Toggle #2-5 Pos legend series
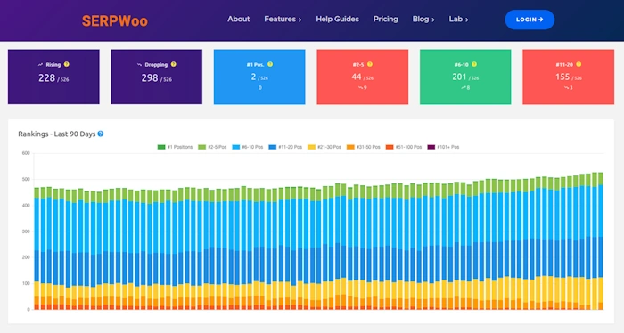624x333 pixels. (212, 147)
